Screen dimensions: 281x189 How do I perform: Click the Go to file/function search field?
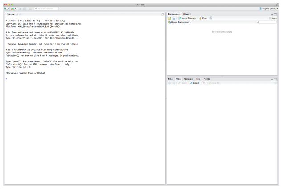coord(46,8)
